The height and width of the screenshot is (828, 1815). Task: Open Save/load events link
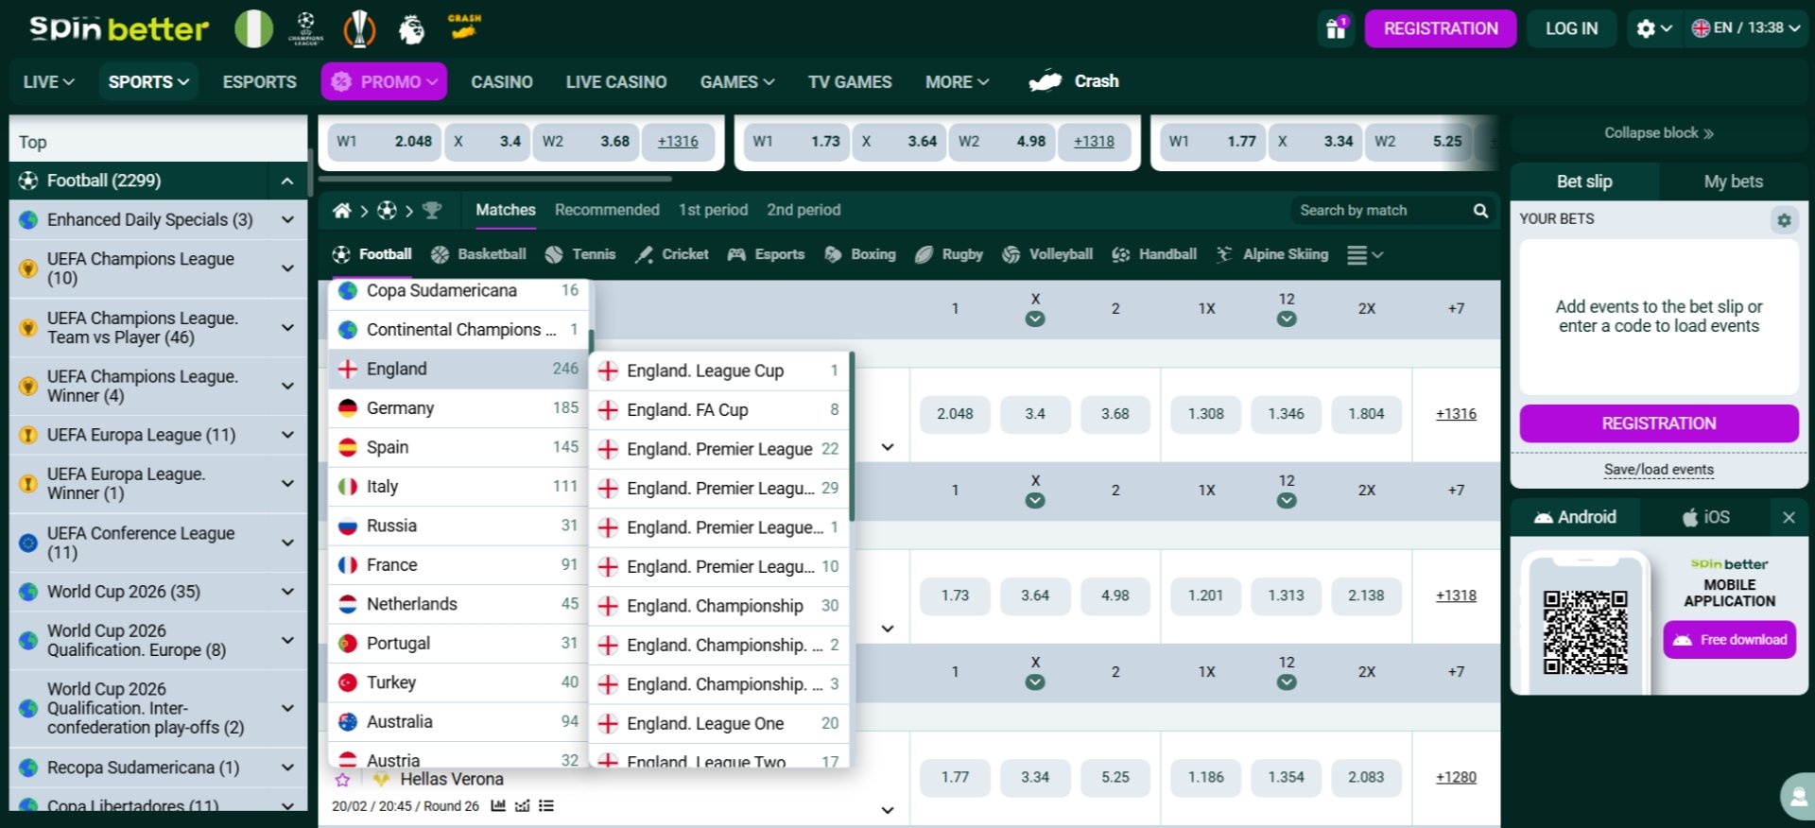(x=1659, y=470)
